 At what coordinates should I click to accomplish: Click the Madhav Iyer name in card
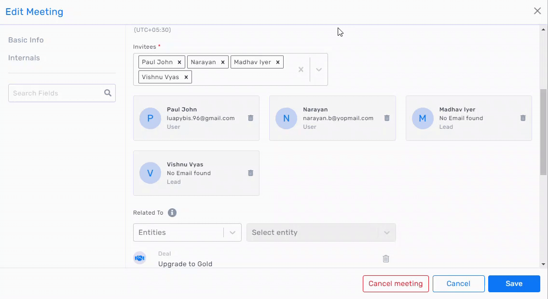[457, 109]
